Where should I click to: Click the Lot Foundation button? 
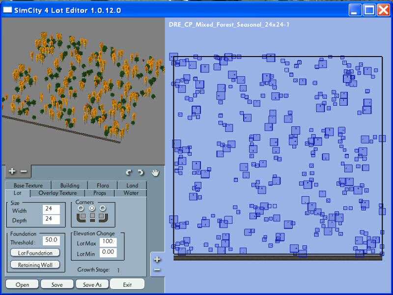click(35, 253)
